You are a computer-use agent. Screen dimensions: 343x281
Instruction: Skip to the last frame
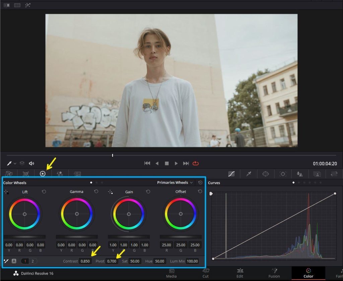pos(186,163)
